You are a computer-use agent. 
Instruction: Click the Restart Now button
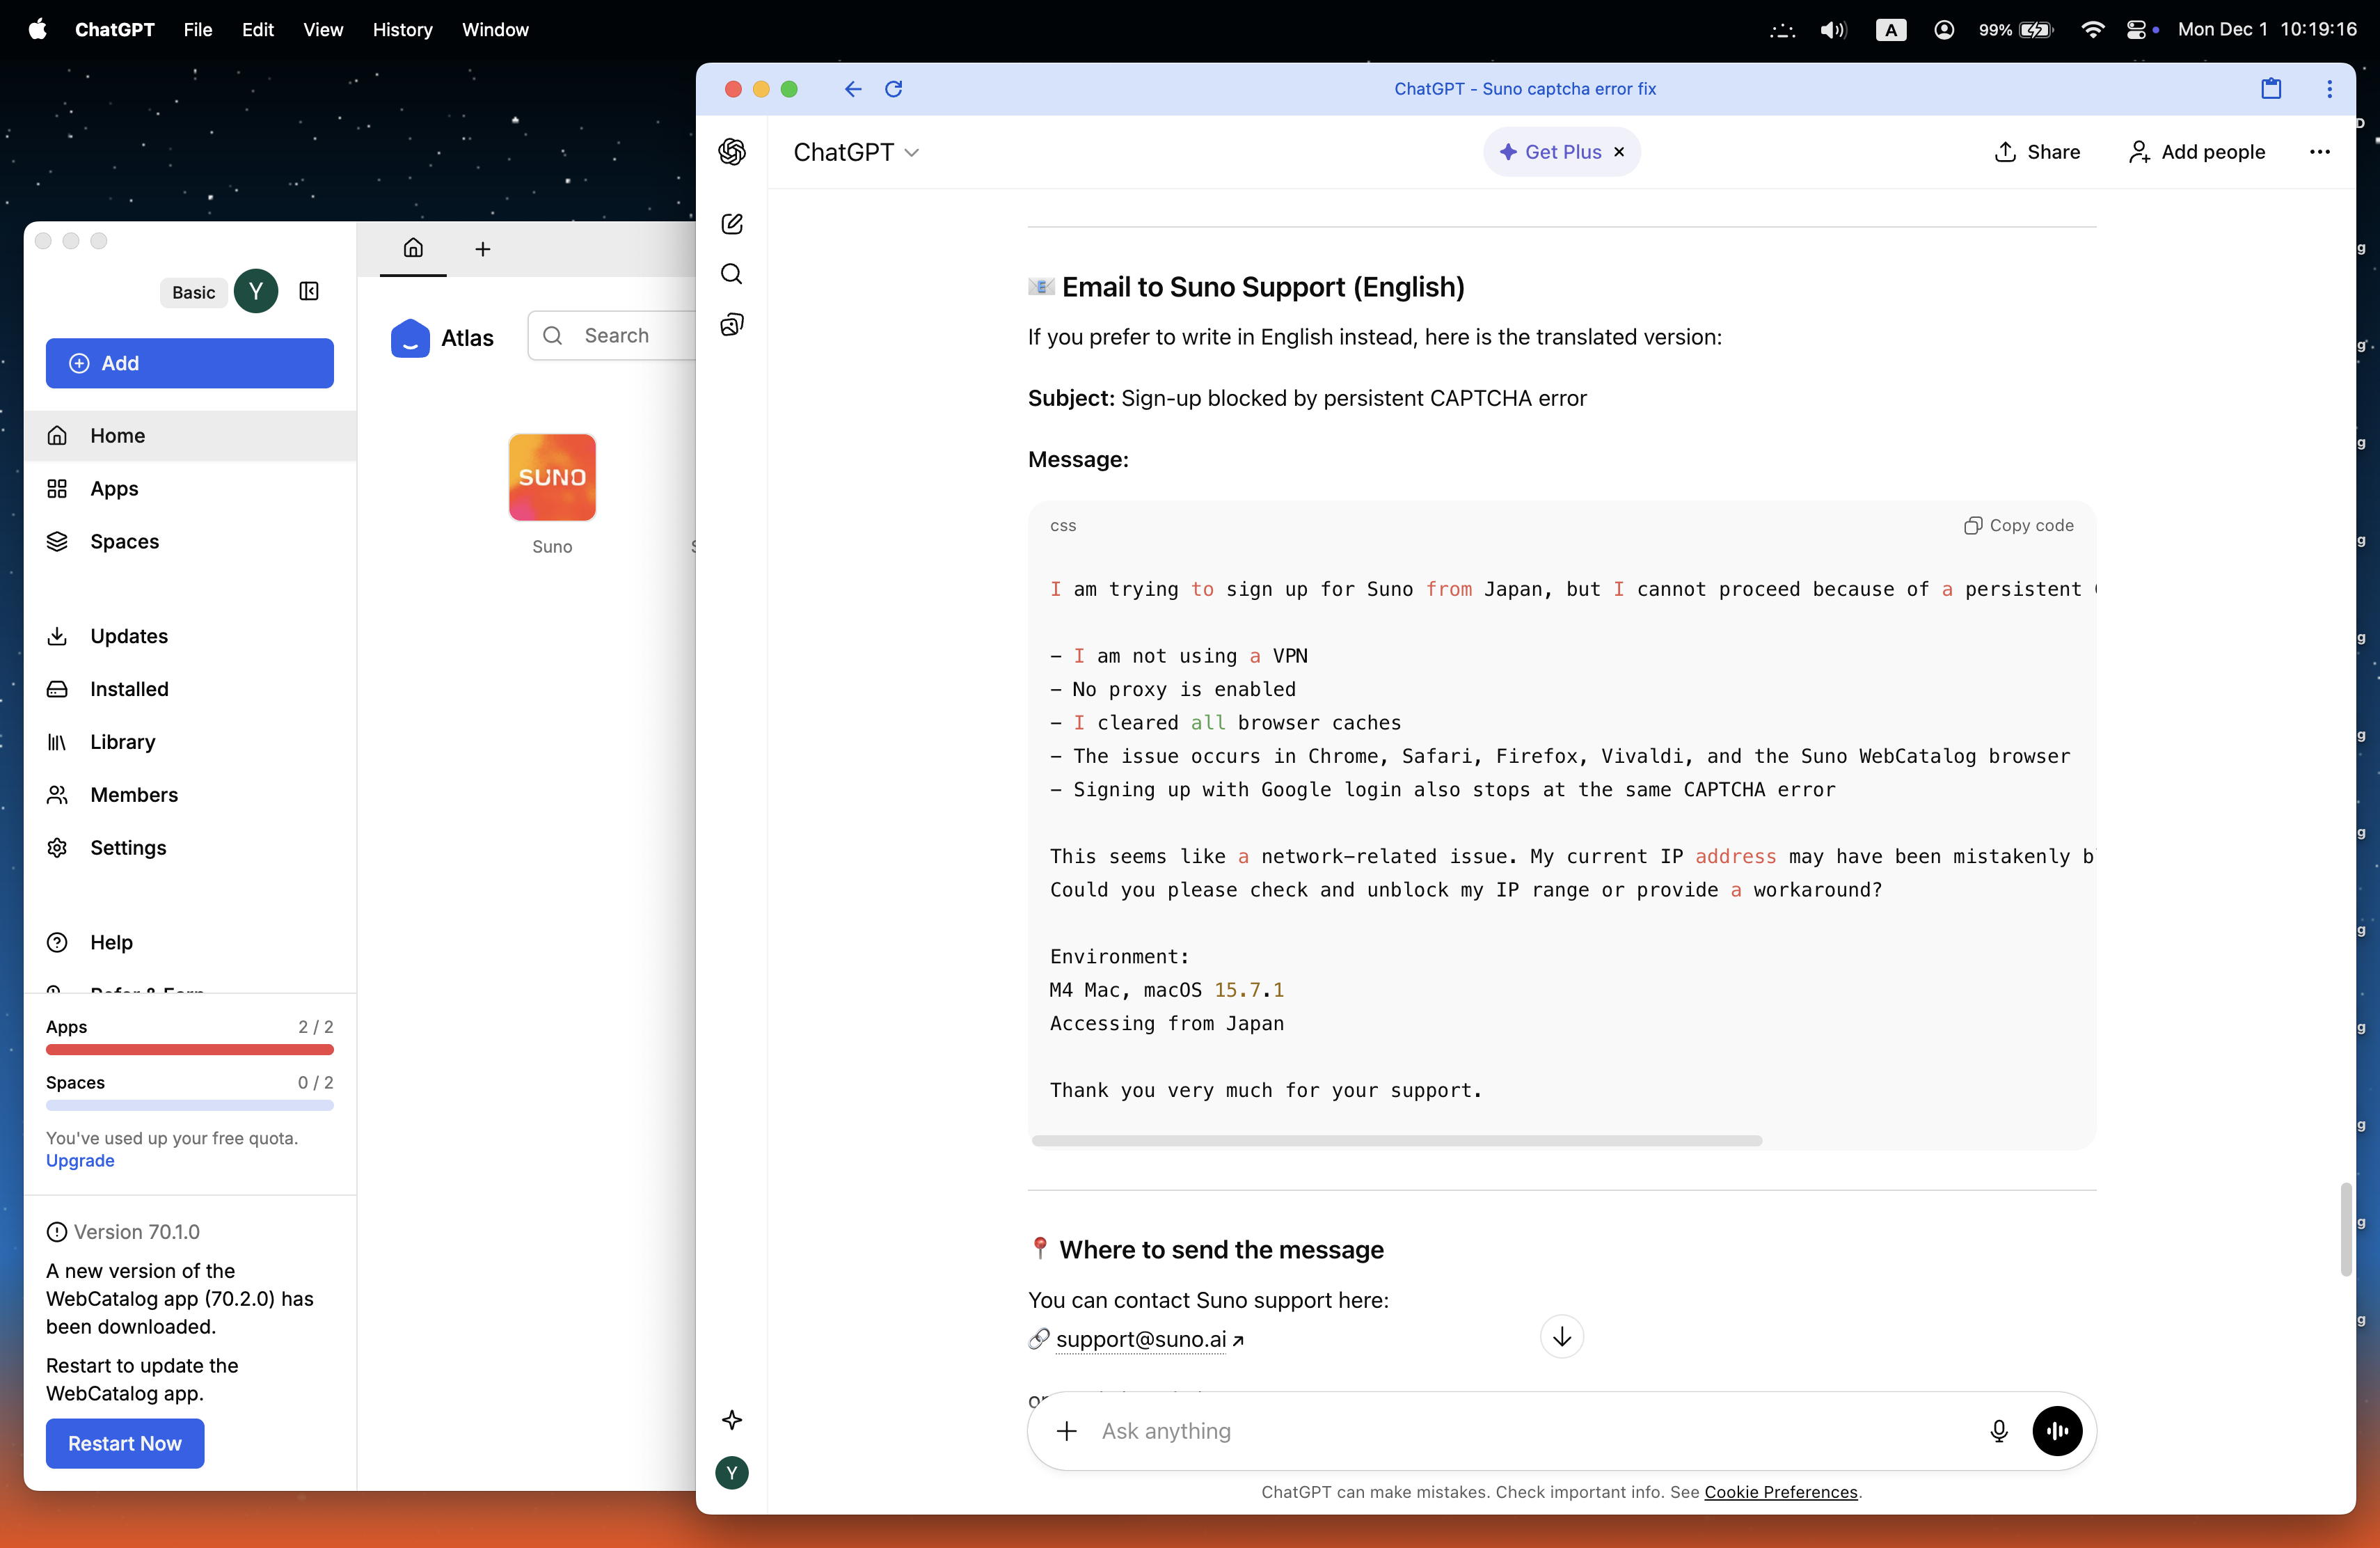(x=125, y=1443)
